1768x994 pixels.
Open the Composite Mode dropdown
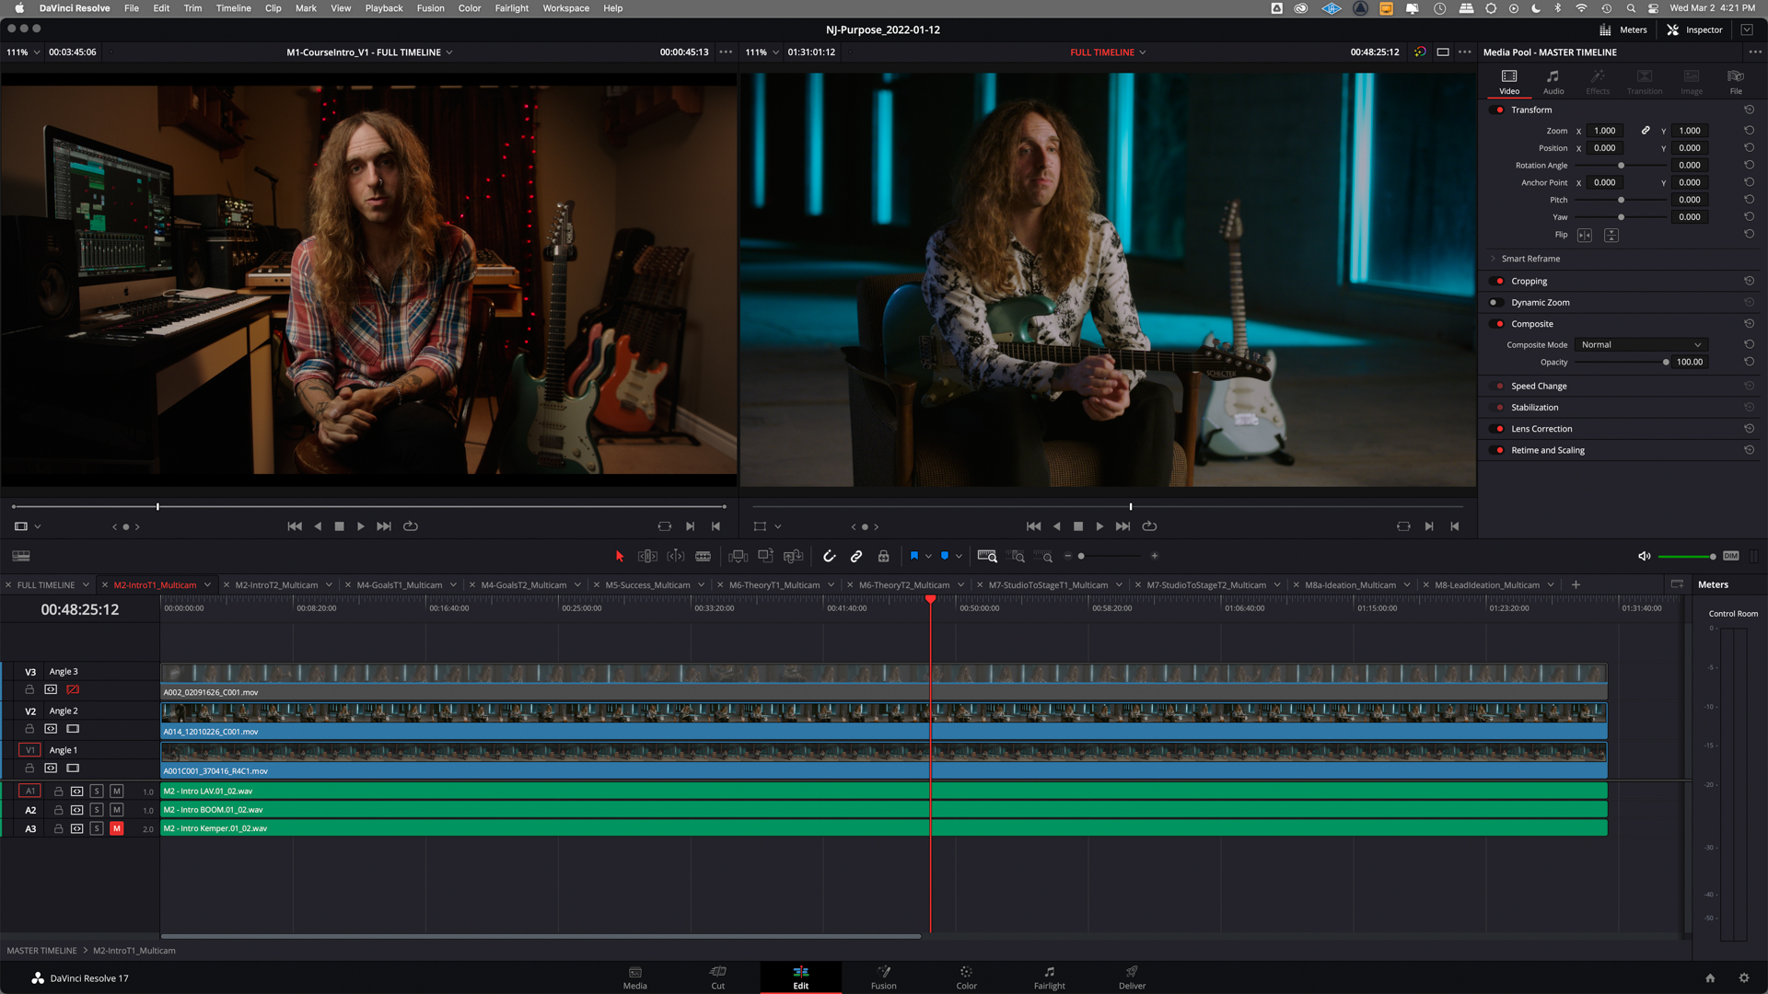pos(1640,345)
